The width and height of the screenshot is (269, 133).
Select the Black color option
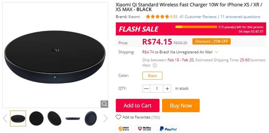(152, 76)
